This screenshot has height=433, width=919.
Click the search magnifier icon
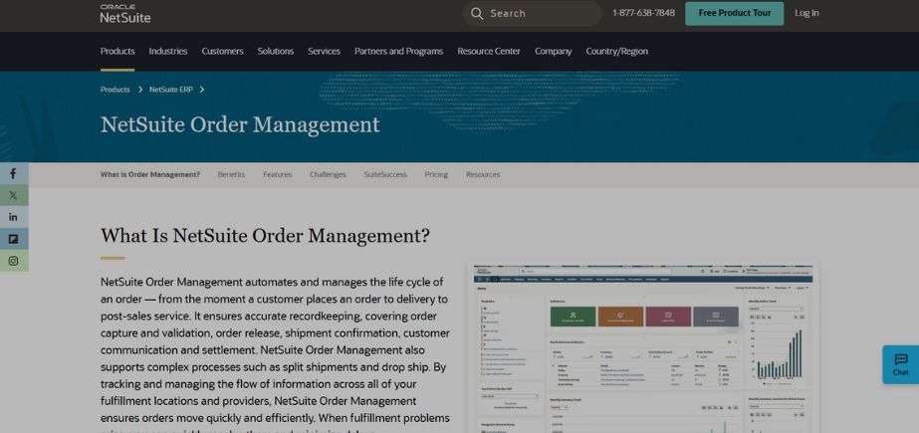[x=477, y=14]
